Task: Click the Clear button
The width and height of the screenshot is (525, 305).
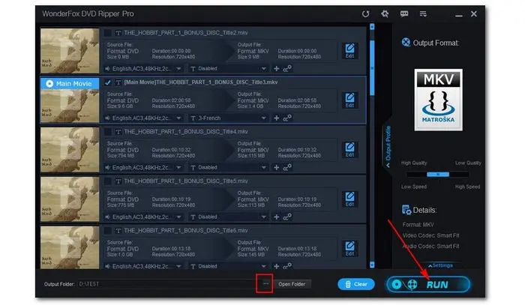Action: 356,284
